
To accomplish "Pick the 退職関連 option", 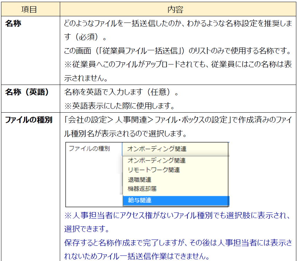I will 139,180.
